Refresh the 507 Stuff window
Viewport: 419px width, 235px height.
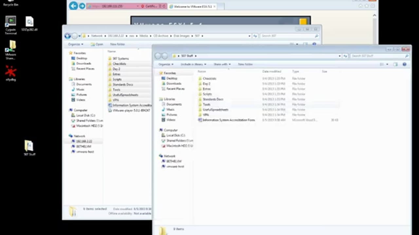tap(345, 56)
